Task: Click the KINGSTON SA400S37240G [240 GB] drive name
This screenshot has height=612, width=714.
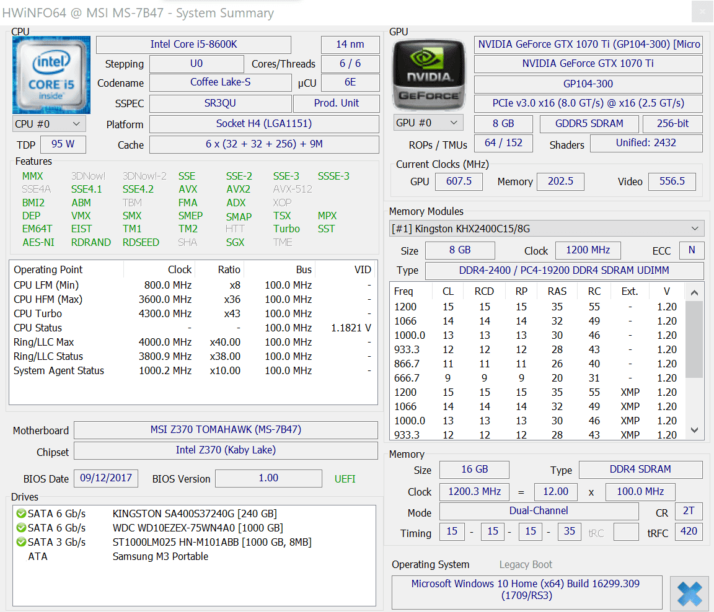Action: pos(195,514)
